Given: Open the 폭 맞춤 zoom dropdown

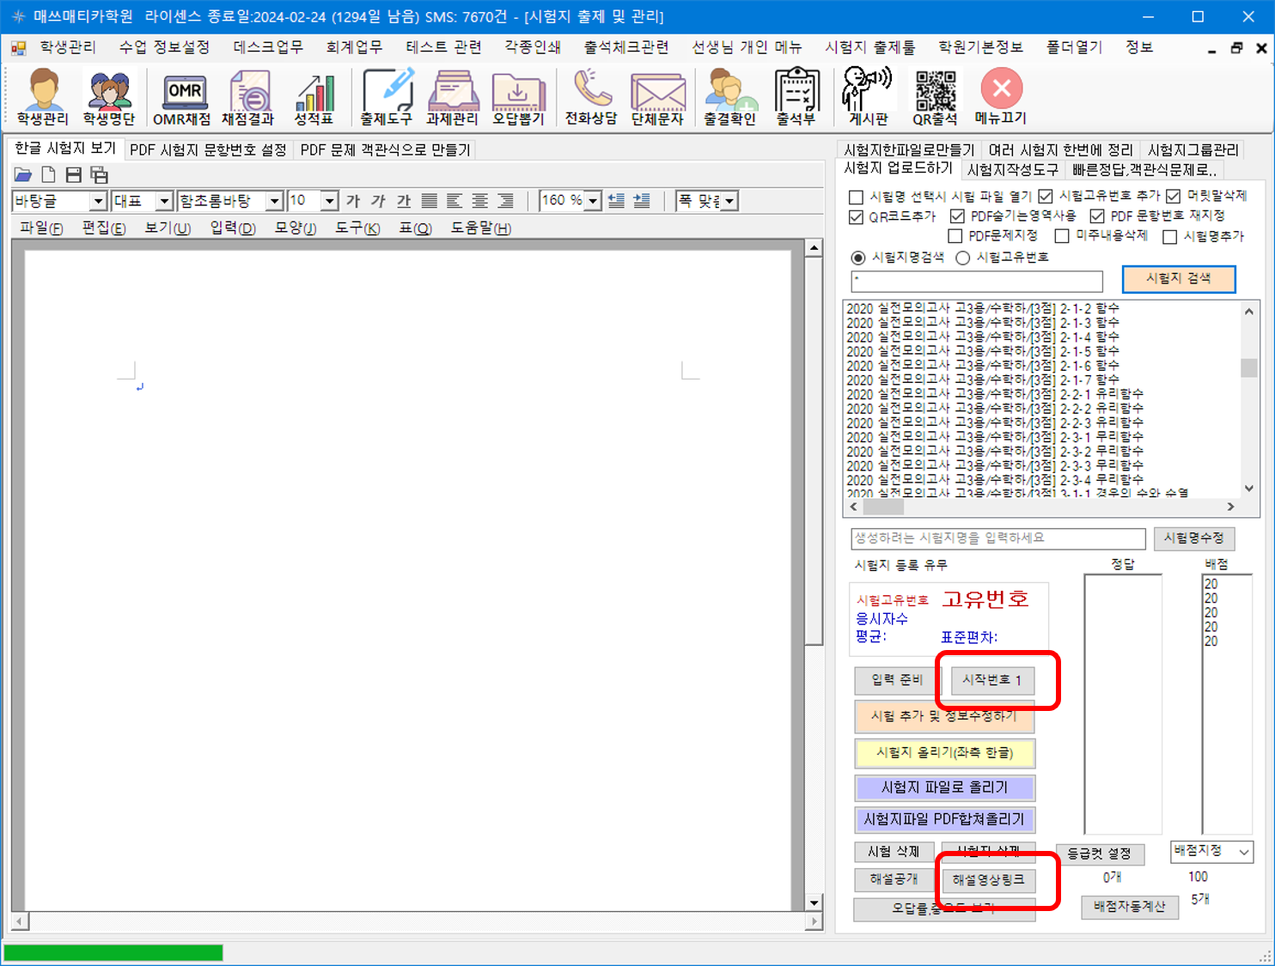Looking at the screenshot, I should (x=729, y=201).
